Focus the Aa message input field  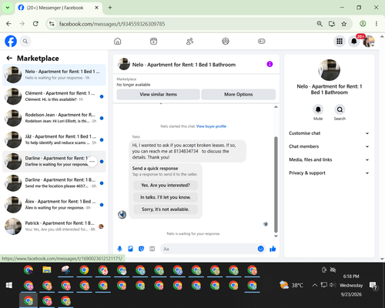tap(209, 249)
